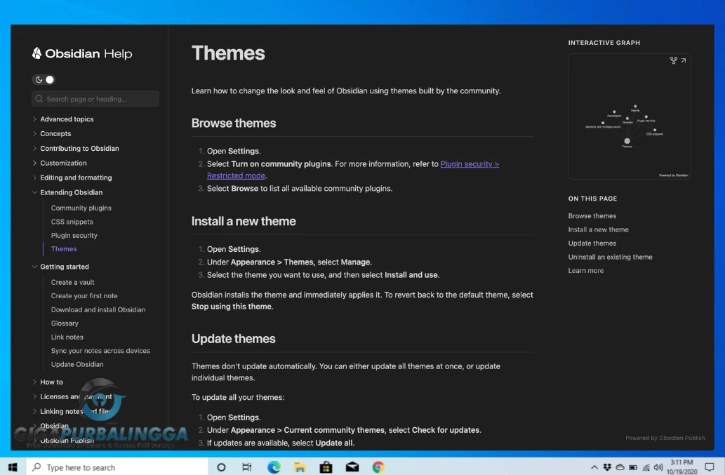The height and width of the screenshot is (475, 725).
Task: Click Powered by Obsidian Publish link
Action: pos(665,438)
